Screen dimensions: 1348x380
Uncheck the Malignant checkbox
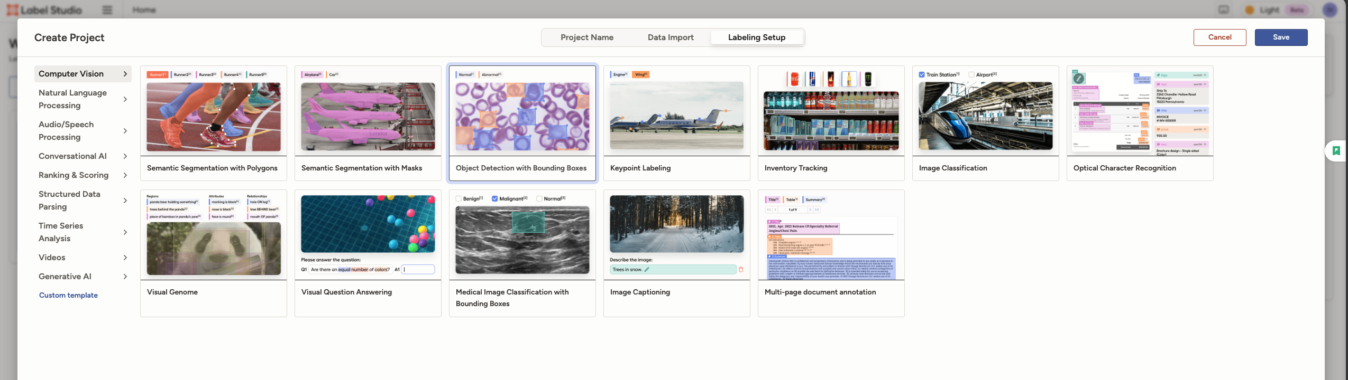(494, 199)
